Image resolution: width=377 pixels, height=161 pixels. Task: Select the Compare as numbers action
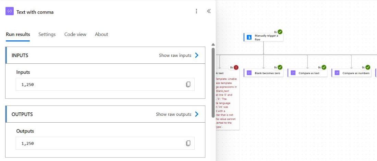click(352, 73)
